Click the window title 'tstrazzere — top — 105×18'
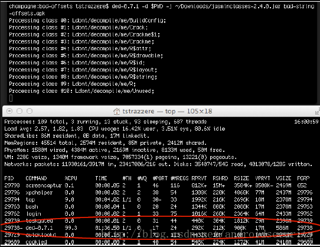 [167, 111]
